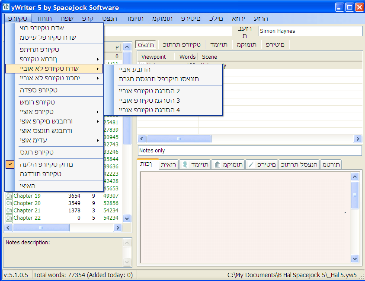Viewport: 365px width, 281px height.
Task: Choose 'ורחבנש תונצס אוצי' menu entry
Action: point(54,131)
